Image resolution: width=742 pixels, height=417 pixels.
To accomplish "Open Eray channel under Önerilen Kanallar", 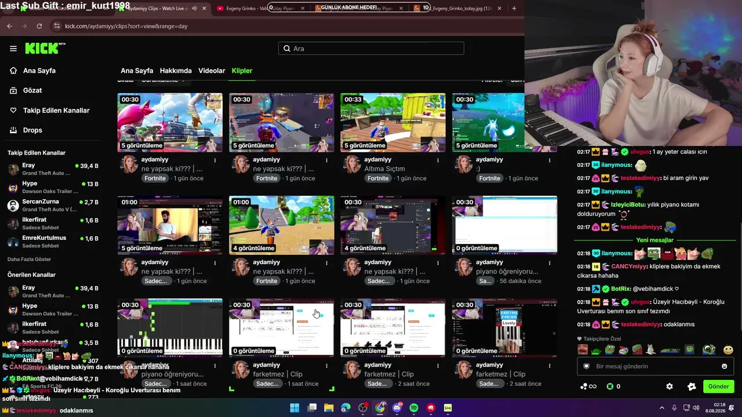I will (52, 291).
